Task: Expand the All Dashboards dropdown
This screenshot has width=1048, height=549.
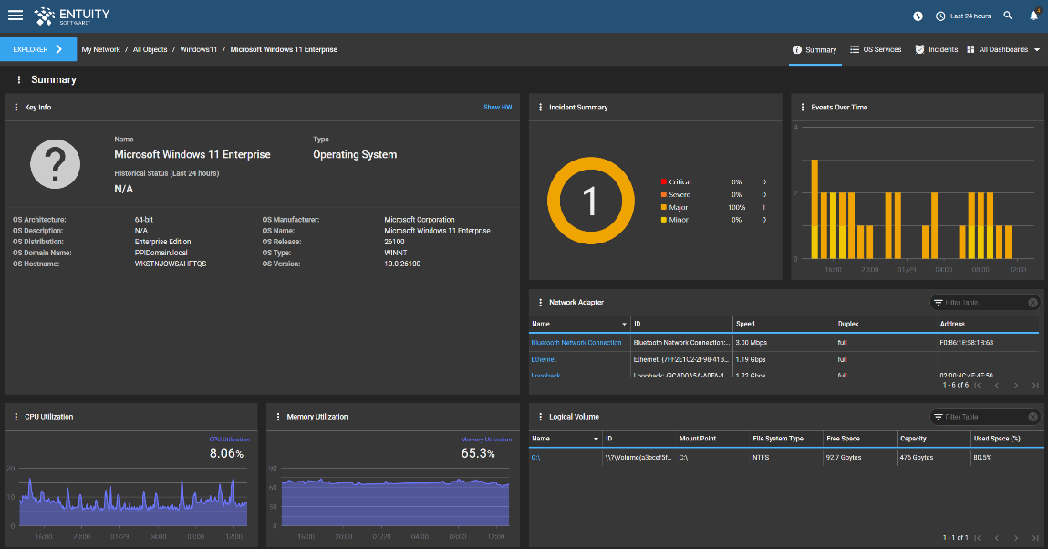Action: 1003,49
